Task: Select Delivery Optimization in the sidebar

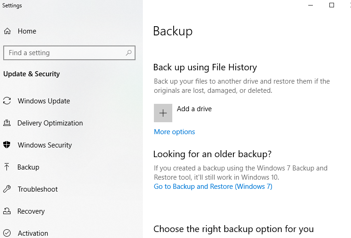Action: coord(50,123)
